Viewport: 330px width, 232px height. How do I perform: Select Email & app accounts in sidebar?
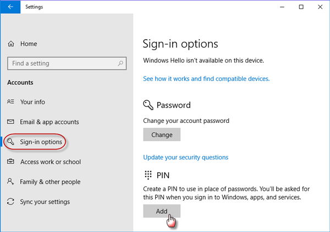50,122
